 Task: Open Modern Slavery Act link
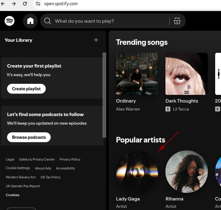pyautogui.click(x=21, y=177)
